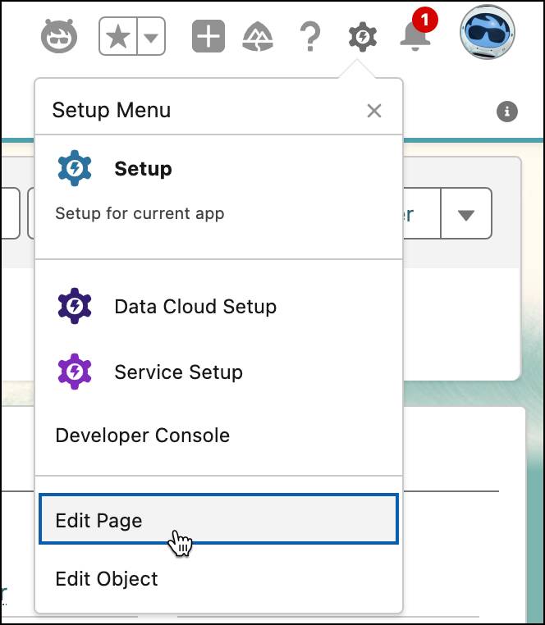Image resolution: width=545 pixels, height=625 pixels.
Task: Open Global Actions plus icon
Action: click(x=208, y=36)
